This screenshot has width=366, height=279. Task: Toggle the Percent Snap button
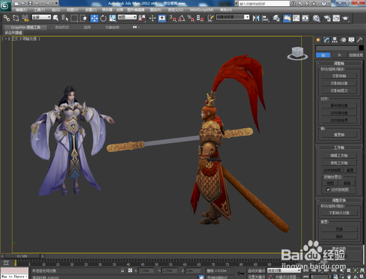[191, 18]
